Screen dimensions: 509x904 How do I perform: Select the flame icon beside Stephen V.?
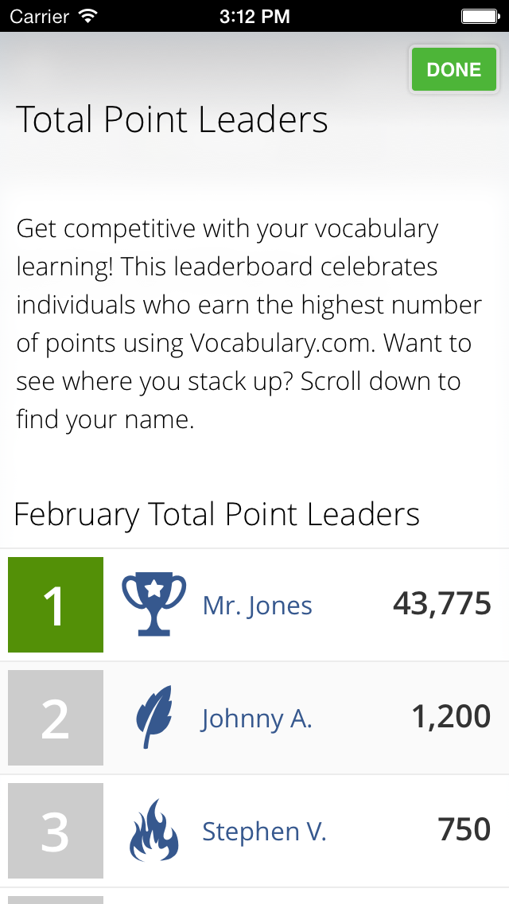[153, 831]
